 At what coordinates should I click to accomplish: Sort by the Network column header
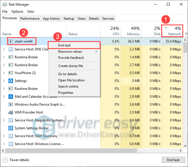tap(173, 31)
